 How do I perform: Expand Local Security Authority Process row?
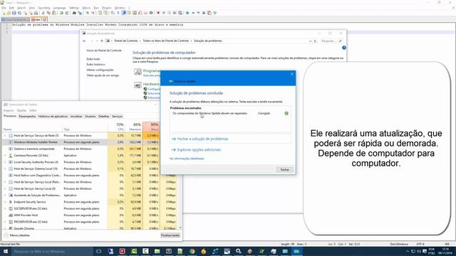pyautogui.click(x=5, y=162)
